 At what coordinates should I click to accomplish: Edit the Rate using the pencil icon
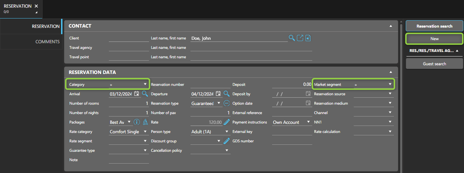pos(226,122)
